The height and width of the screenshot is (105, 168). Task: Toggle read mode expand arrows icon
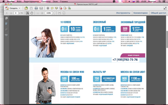(165, 8)
